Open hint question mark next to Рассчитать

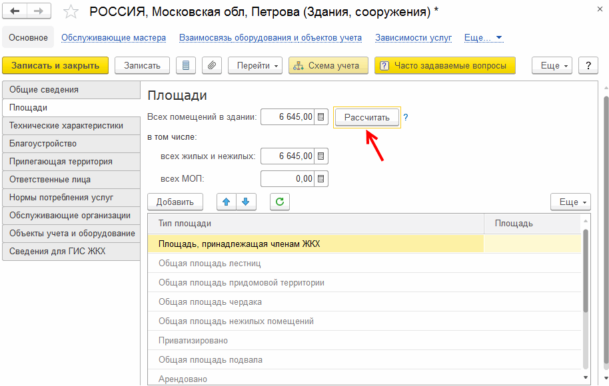pyautogui.click(x=406, y=117)
